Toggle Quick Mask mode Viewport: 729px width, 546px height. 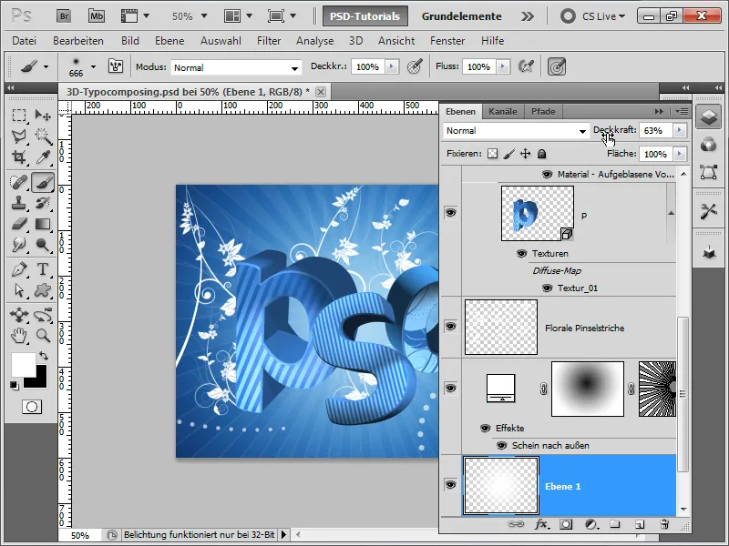[32, 407]
